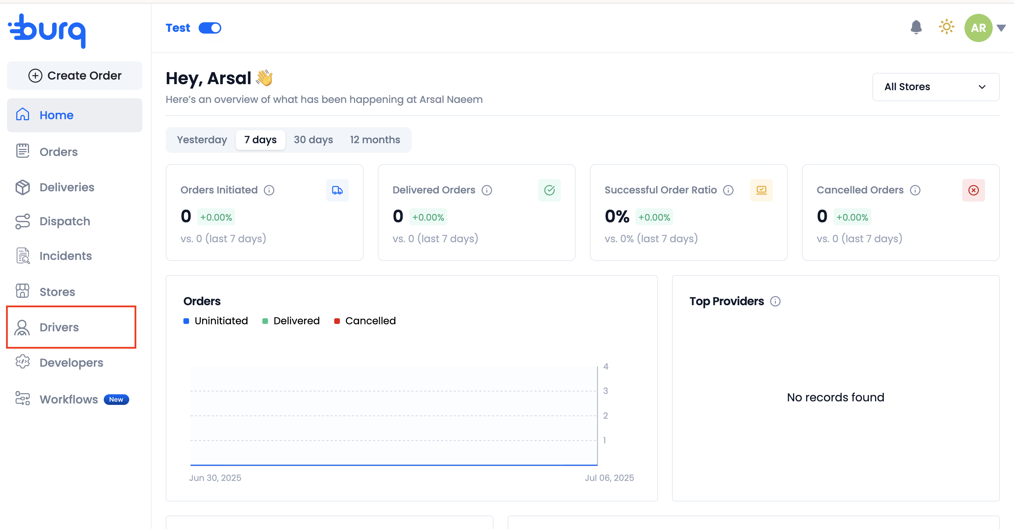Show info for Orders Initiated
Image resolution: width=1014 pixels, height=529 pixels.
tap(269, 190)
